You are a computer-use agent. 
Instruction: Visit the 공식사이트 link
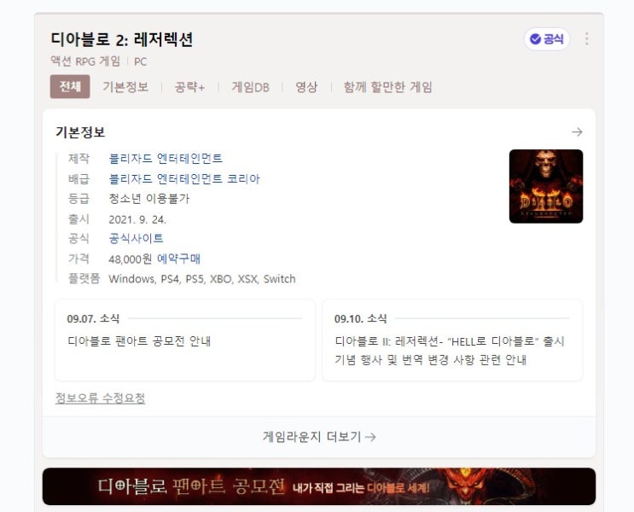pyautogui.click(x=136, y=238)
